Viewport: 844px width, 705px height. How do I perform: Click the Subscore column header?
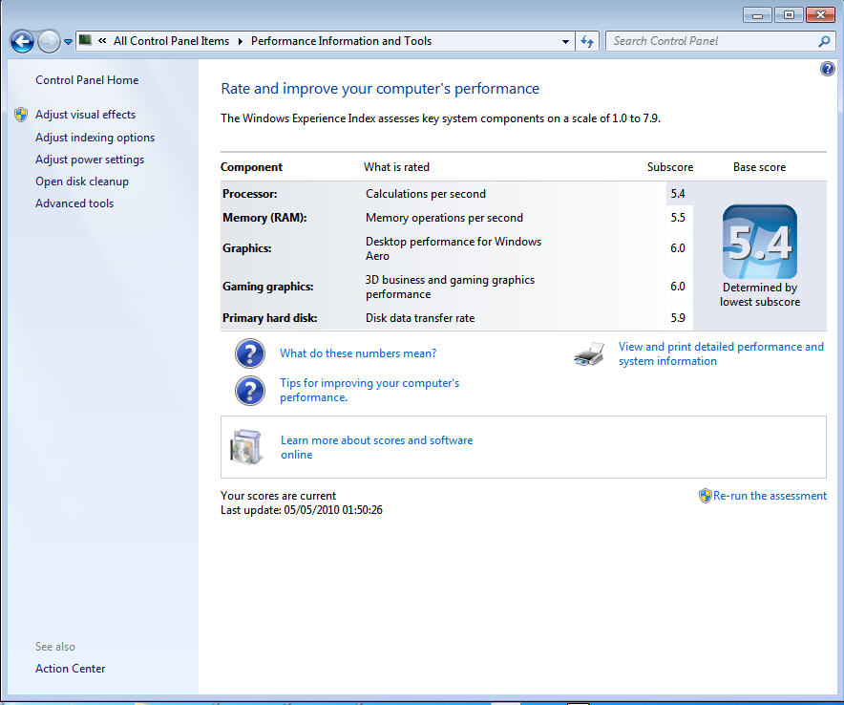click(670, 167)
